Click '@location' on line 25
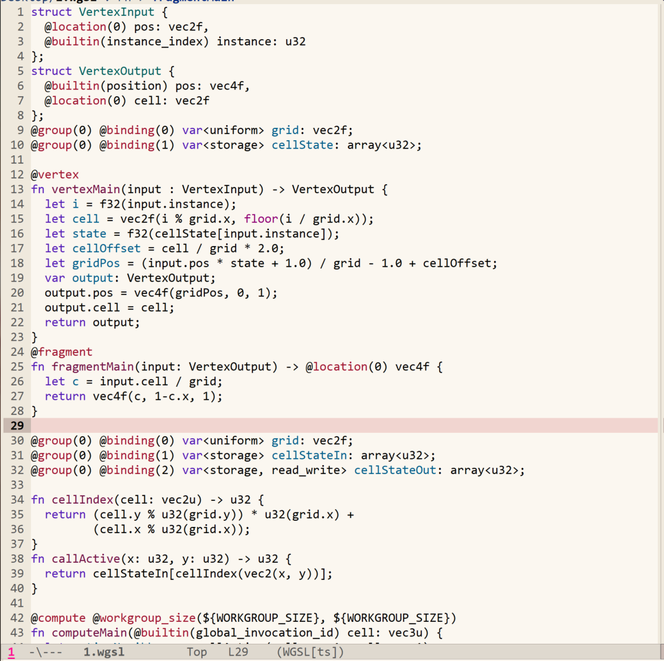Viewport: 664px width, 661px height. pyautogui.click(x=336, y=367)
